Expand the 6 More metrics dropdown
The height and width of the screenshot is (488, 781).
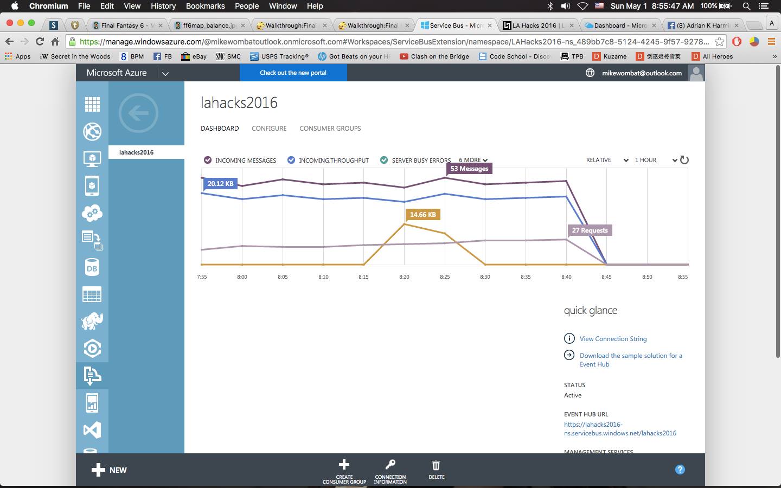(x=473, y=160)
